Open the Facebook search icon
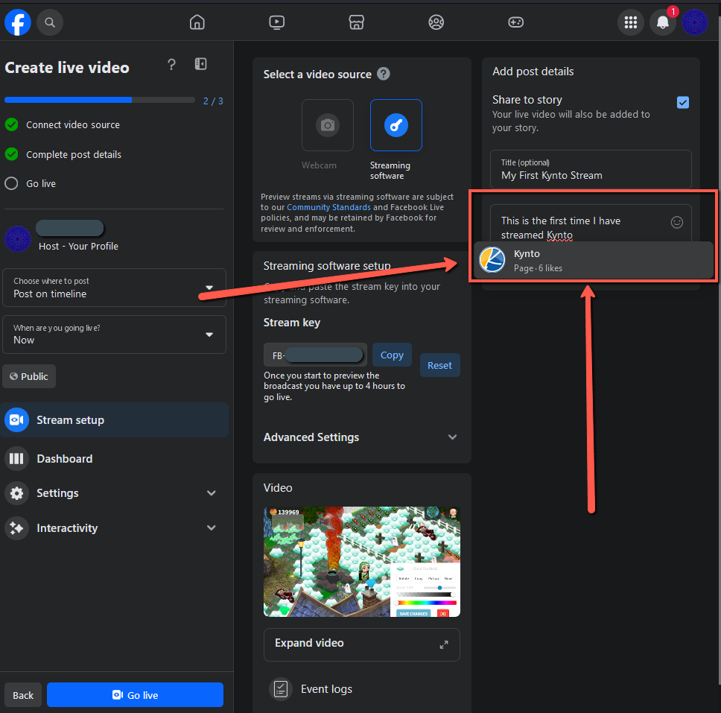721x713 pixels. [x=50, y=22]
